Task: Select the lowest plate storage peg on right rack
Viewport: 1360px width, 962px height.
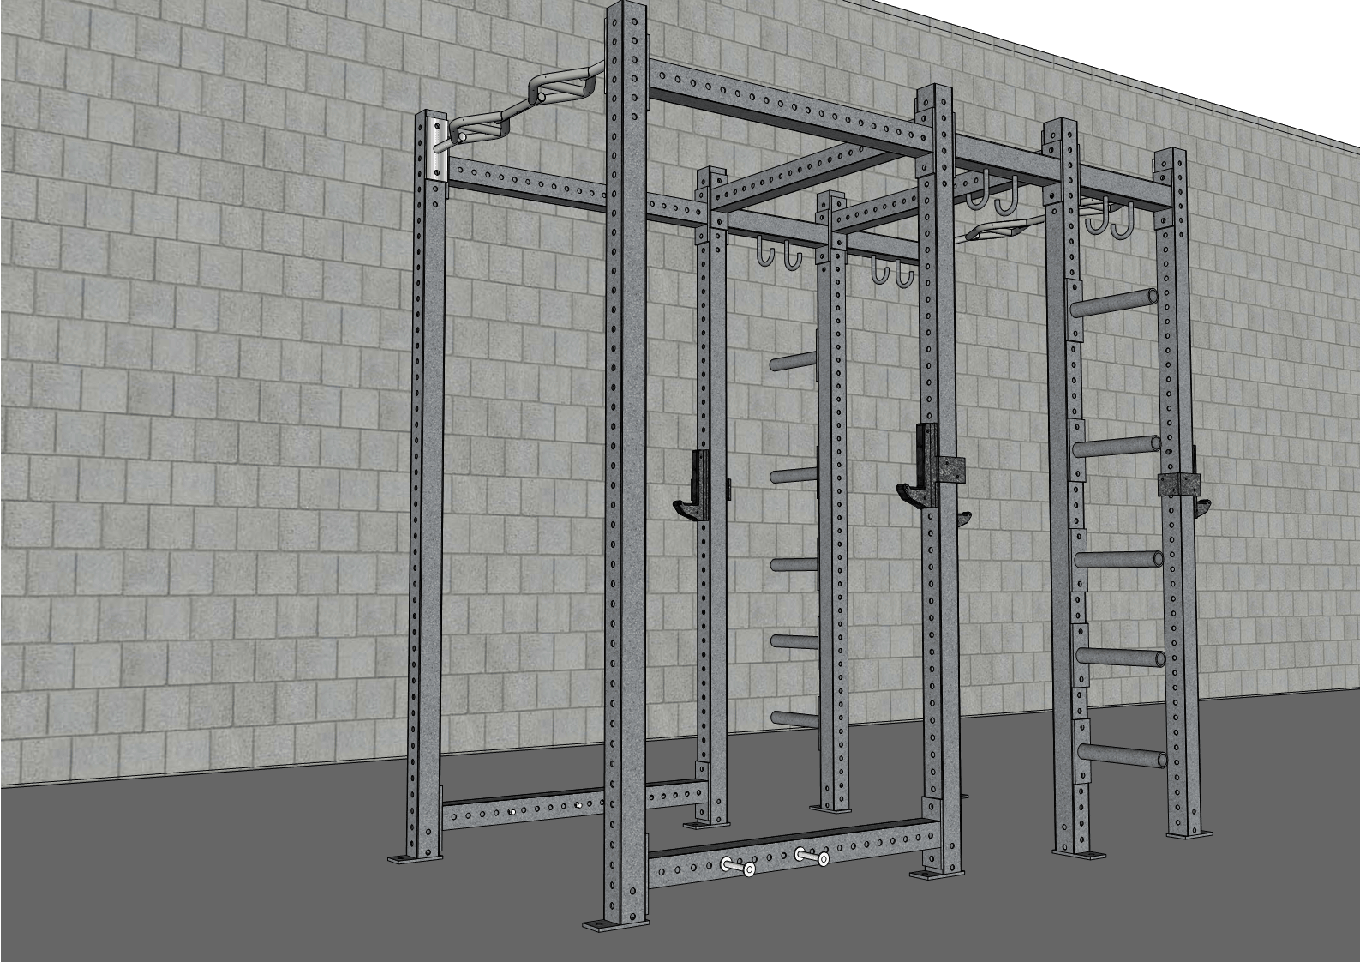Action: pyautogui.click(x=1121, y=757)
